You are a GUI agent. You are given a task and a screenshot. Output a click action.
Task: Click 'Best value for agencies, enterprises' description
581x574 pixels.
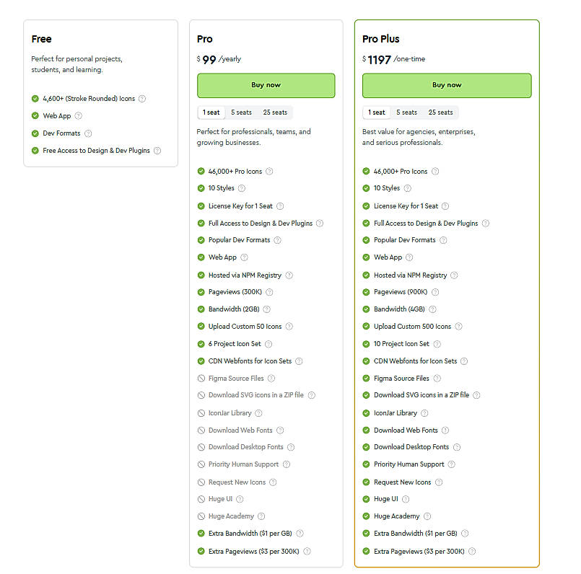click(x=419, y=137)
